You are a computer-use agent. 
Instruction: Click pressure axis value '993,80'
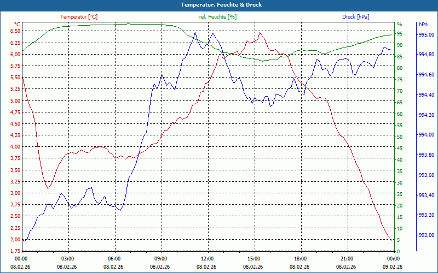click(427, 155)
